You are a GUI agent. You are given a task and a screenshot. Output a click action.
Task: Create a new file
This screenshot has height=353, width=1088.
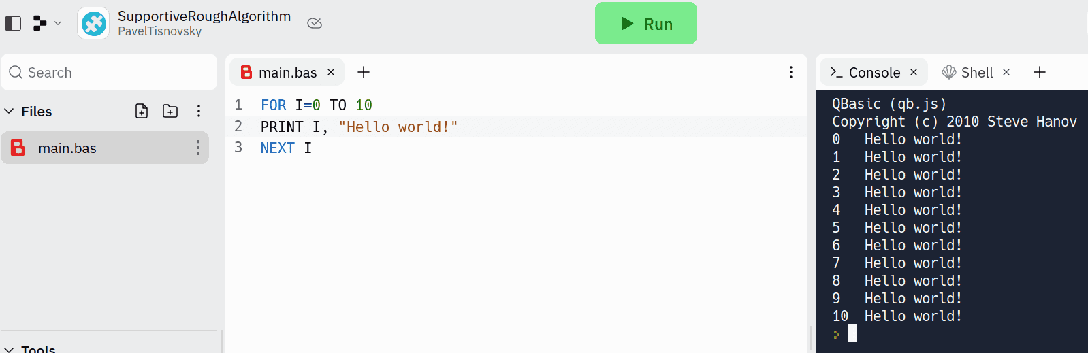142,111
